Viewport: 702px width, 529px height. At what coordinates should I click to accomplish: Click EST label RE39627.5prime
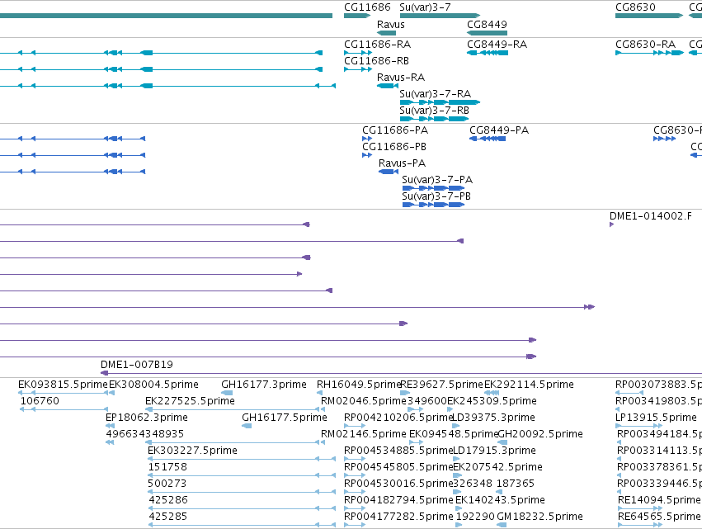click(x=441, y=385)
